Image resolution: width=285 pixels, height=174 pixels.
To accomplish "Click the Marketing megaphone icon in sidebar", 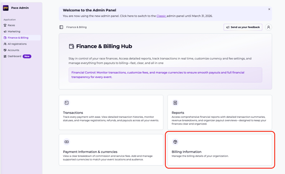I will tap(5, 31).
